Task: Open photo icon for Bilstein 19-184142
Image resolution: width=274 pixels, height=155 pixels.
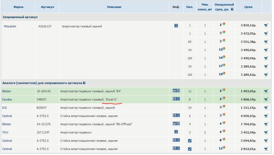Action: pyautogui.click(x=174, y=91)
